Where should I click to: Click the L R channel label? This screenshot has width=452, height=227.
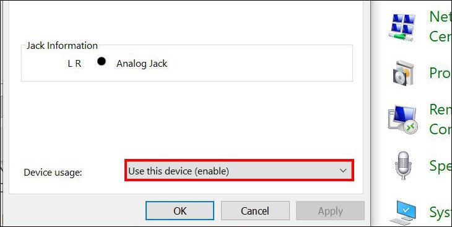coord(74,64)
